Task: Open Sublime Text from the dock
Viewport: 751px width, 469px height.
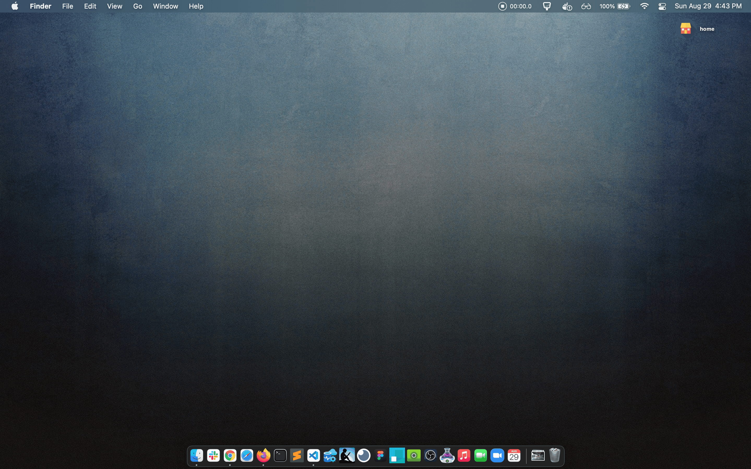Action: point(297,455)
